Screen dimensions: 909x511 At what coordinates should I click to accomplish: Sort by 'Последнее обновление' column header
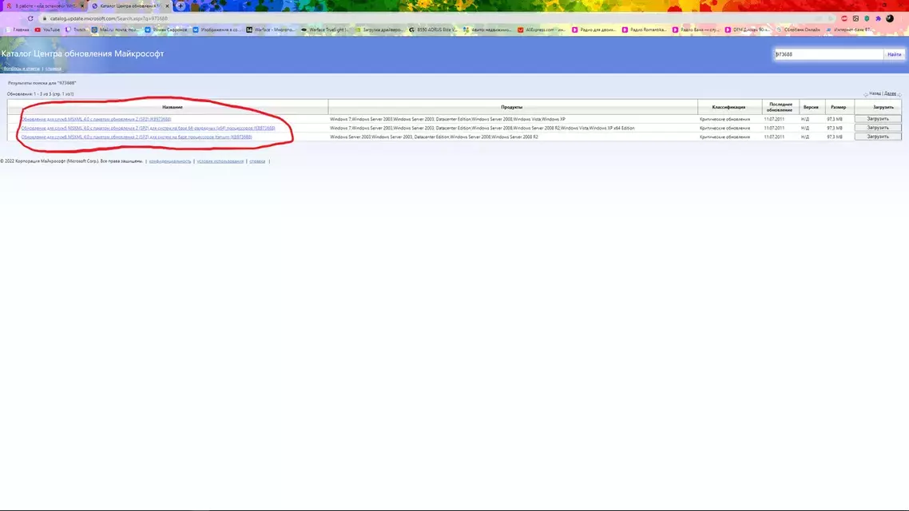780,107
